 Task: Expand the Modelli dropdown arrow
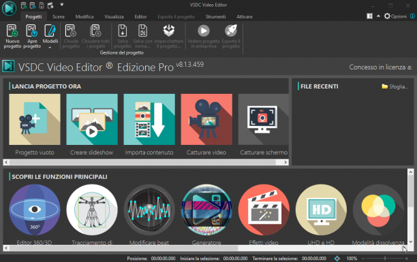pos(50,48)
